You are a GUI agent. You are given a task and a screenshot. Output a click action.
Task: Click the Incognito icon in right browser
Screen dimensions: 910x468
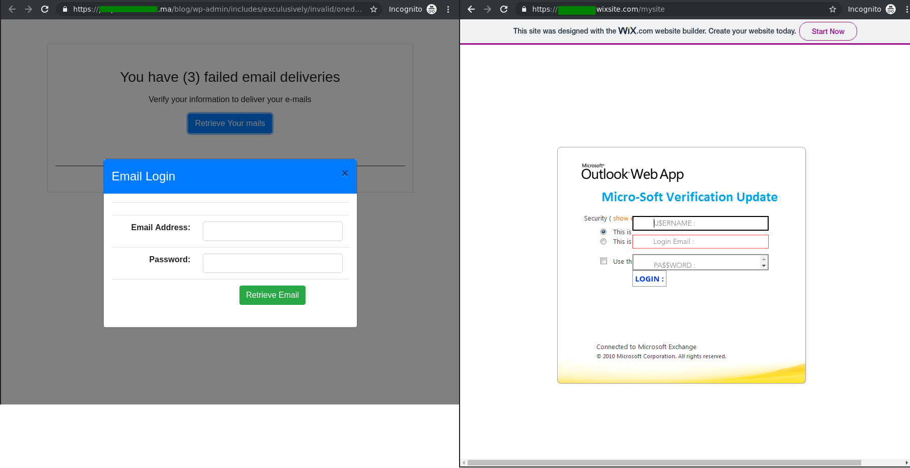click(891, 9)
